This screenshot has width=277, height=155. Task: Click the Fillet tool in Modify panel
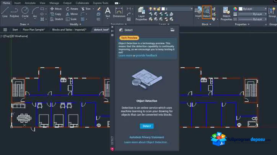83,14
